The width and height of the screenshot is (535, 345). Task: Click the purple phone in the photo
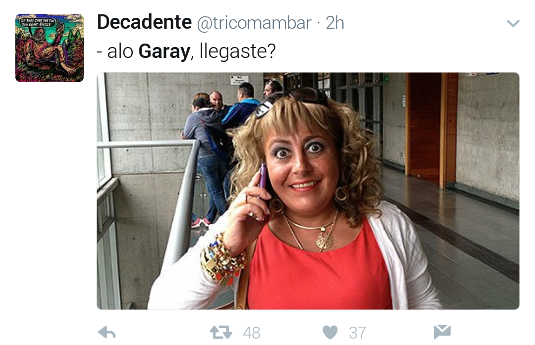point(262,177)
